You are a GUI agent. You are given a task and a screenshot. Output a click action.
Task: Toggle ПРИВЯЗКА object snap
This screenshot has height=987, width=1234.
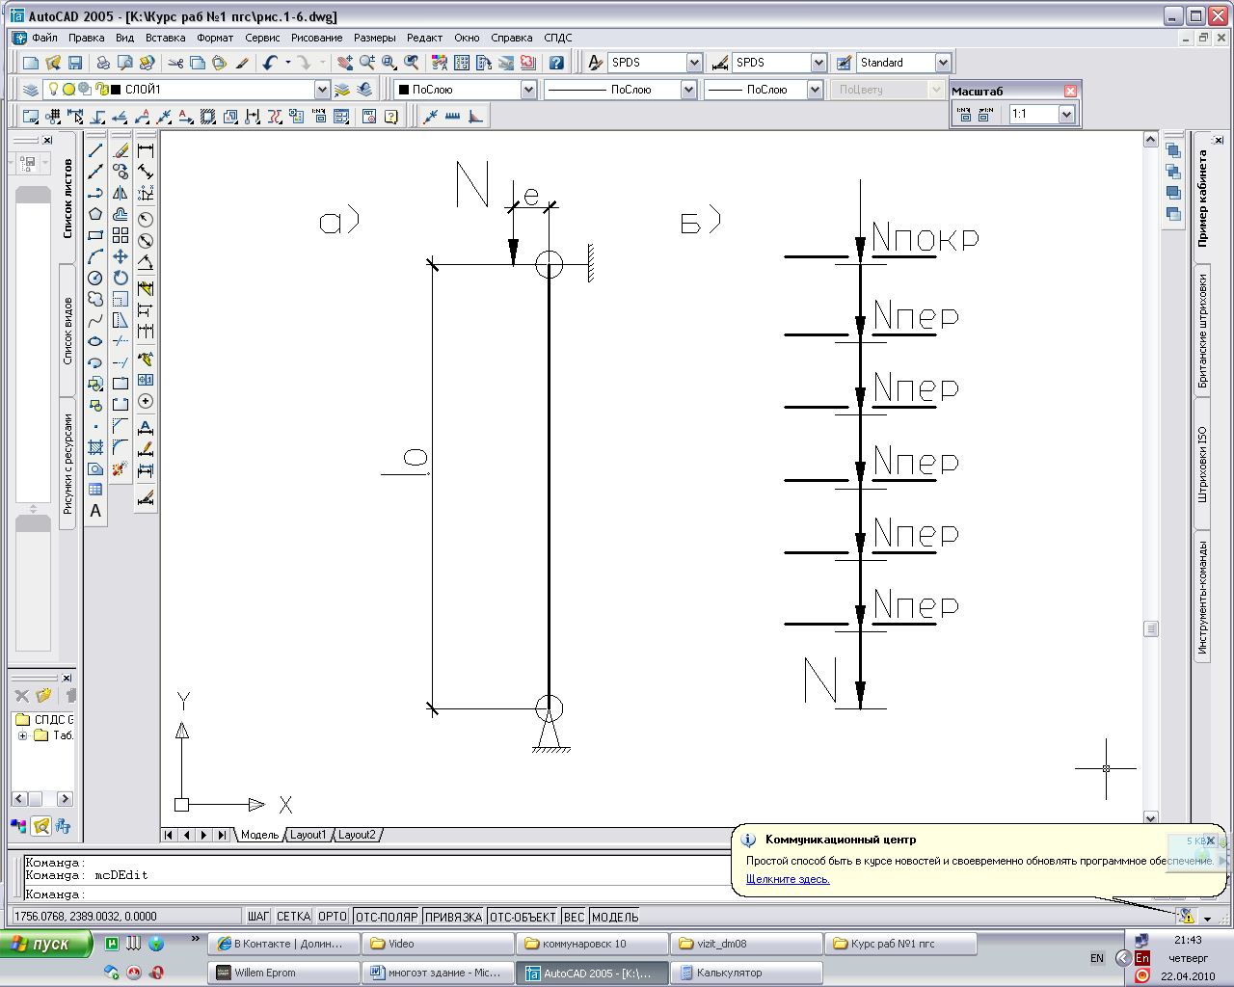[x=453, y=917]
